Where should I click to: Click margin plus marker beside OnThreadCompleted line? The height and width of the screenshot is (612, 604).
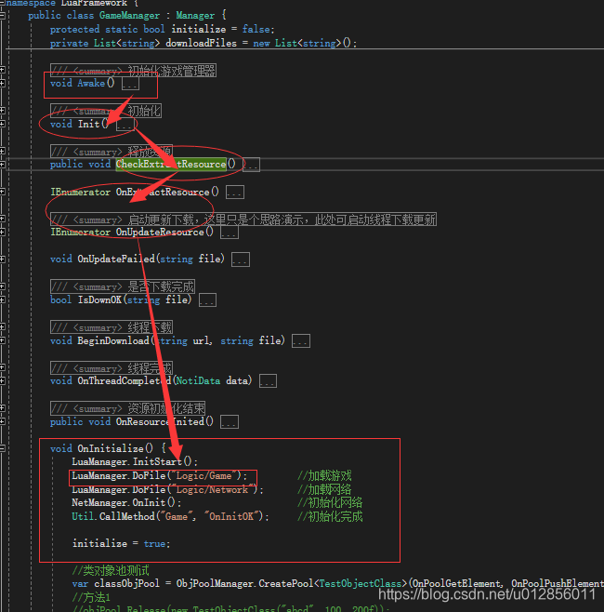3,381
